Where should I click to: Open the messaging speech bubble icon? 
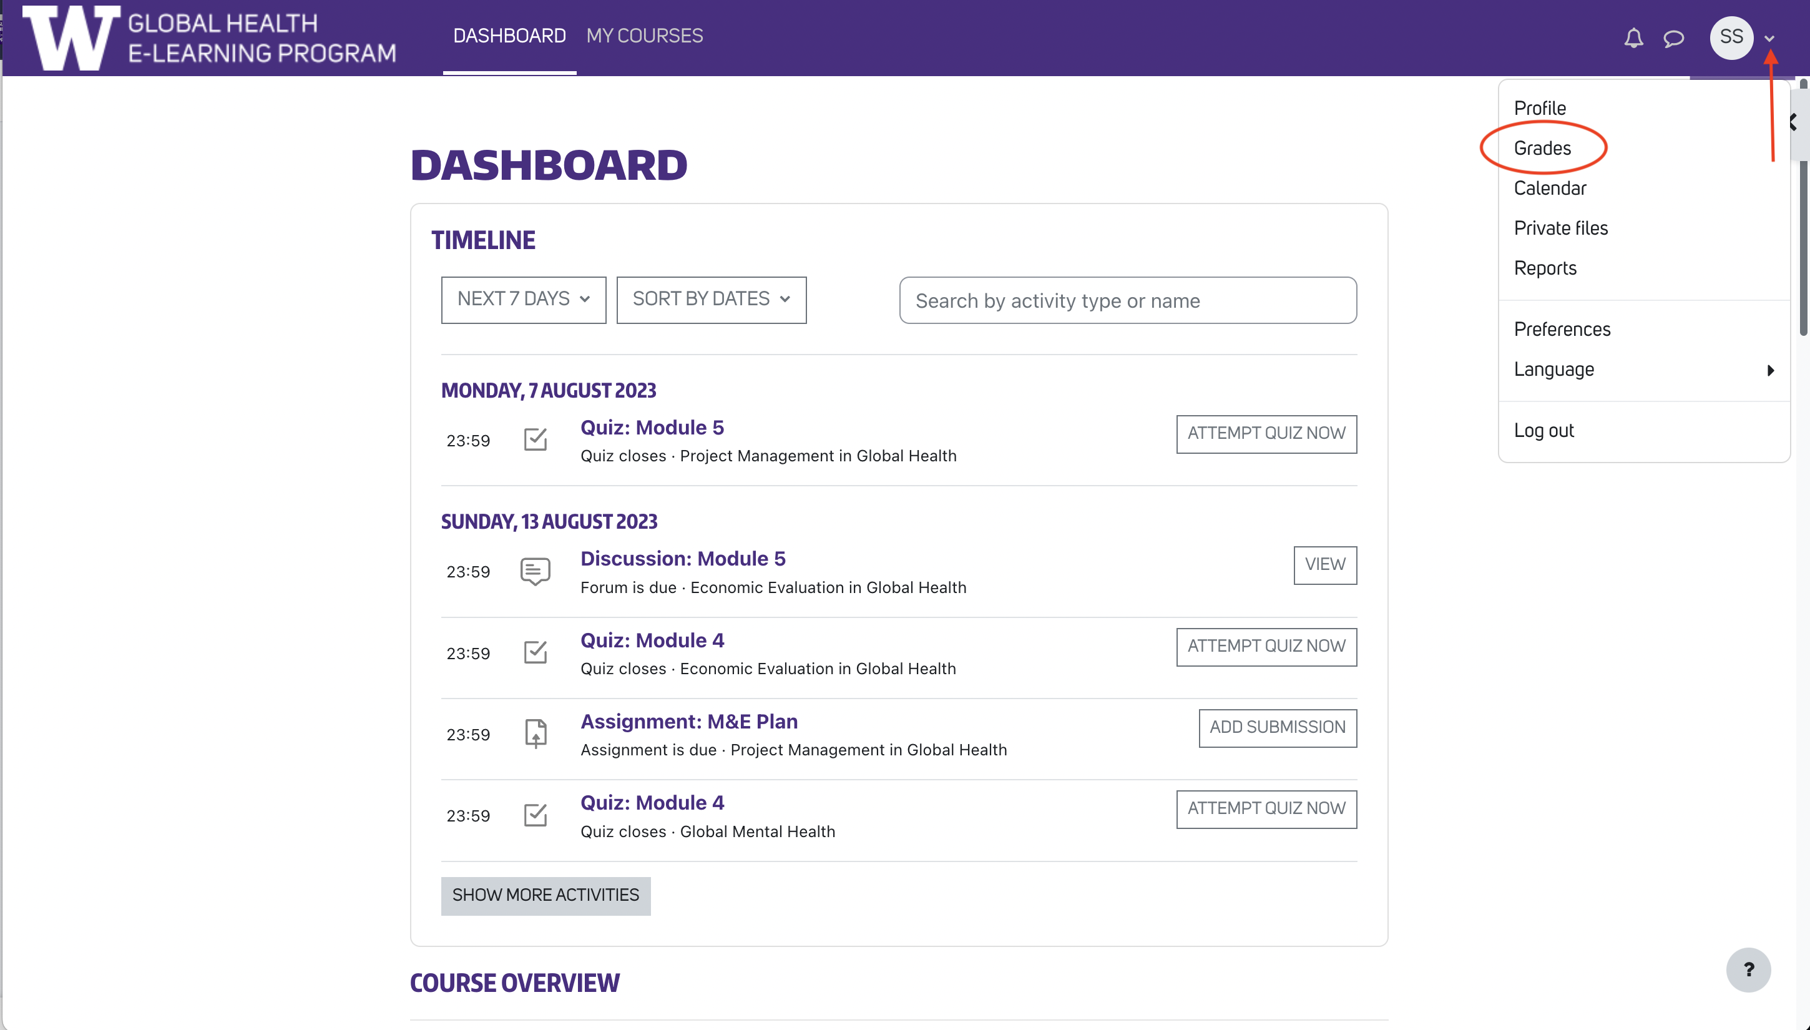[1673, 37]
